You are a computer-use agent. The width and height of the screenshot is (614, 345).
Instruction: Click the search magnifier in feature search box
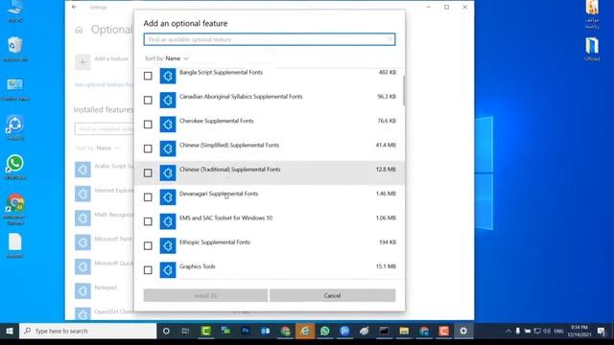coord(390,39)
